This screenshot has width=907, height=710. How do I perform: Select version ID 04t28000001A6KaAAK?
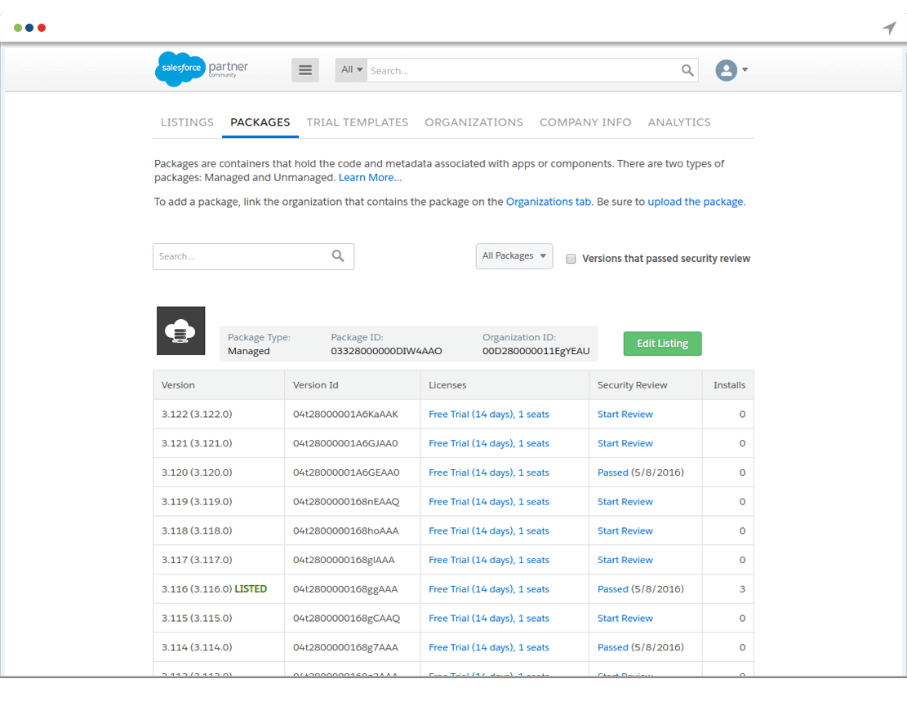[346, 414]
